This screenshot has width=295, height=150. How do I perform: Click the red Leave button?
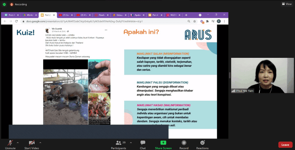coord(285,145)
